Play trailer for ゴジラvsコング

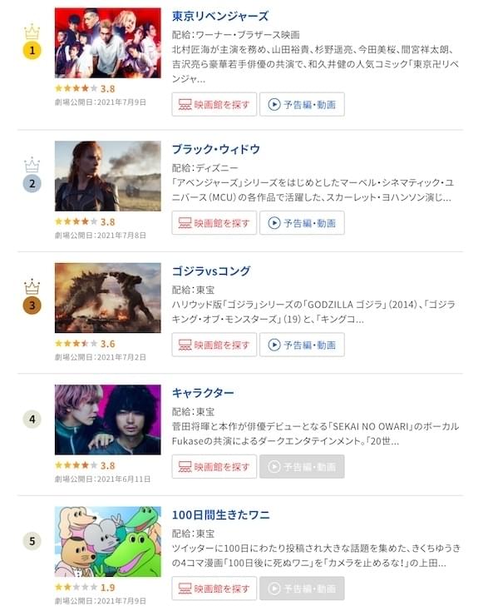(x=302, y=345)
